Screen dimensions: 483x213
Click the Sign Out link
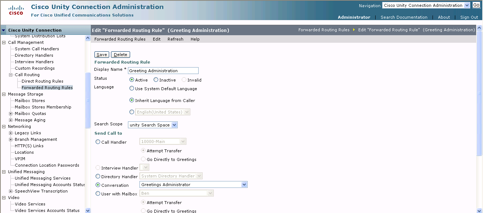[x=469, y=17]
